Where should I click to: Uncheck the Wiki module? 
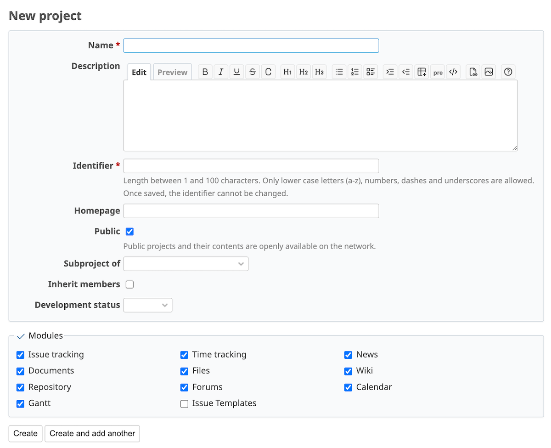click(348, 371)
